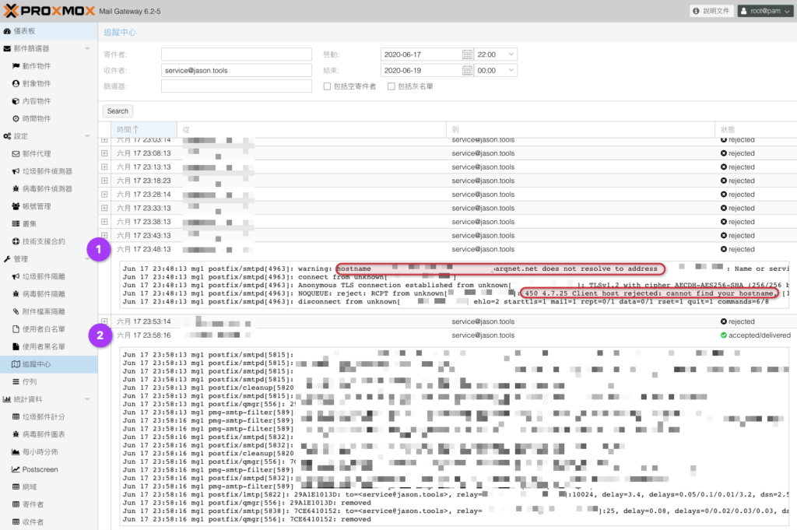Image resolution: width=797 pixels, height=530 pixels.
Task: Focus the 寄件者 sender input field
Action: [x=237, y=54]
